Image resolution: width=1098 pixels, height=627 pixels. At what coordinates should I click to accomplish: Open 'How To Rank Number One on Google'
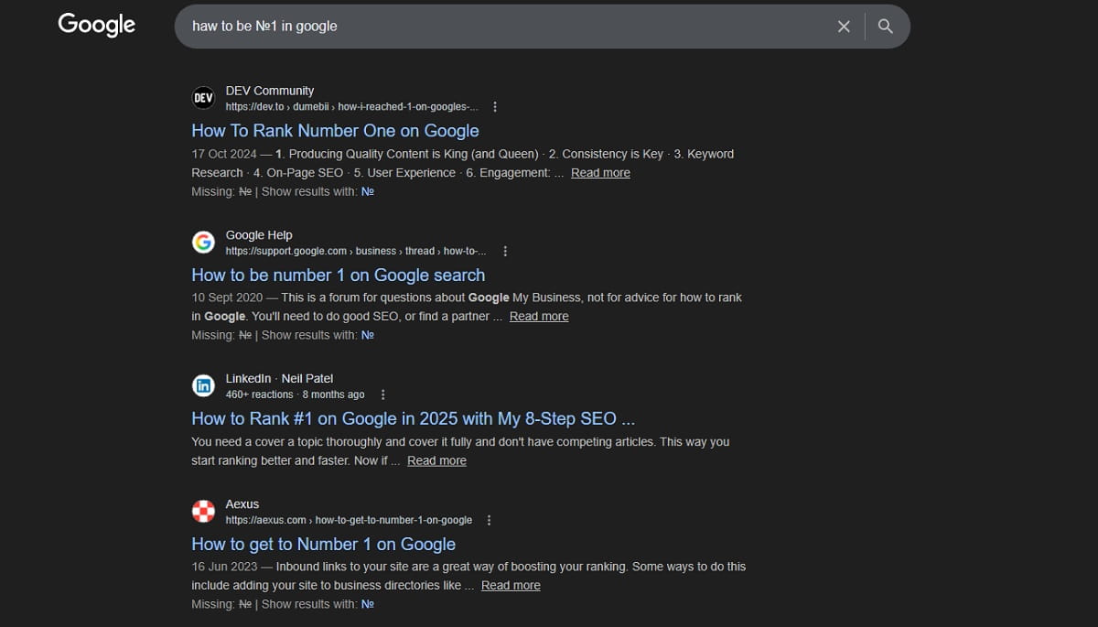point(335,131)
